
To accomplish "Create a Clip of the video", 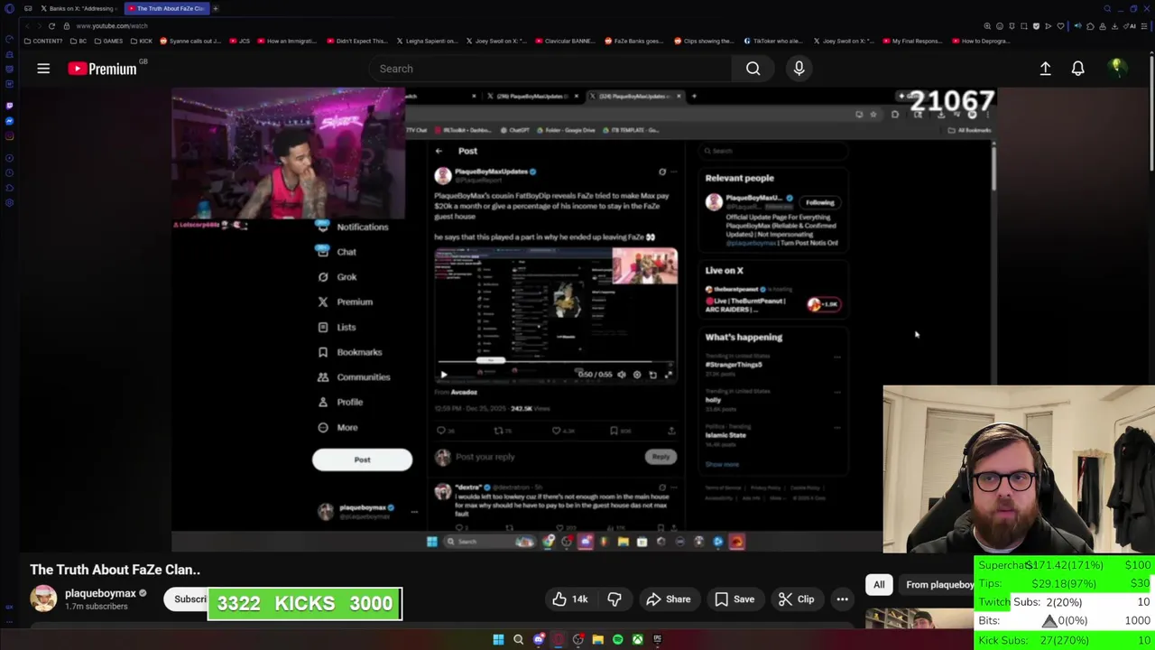I will (796, 599).
